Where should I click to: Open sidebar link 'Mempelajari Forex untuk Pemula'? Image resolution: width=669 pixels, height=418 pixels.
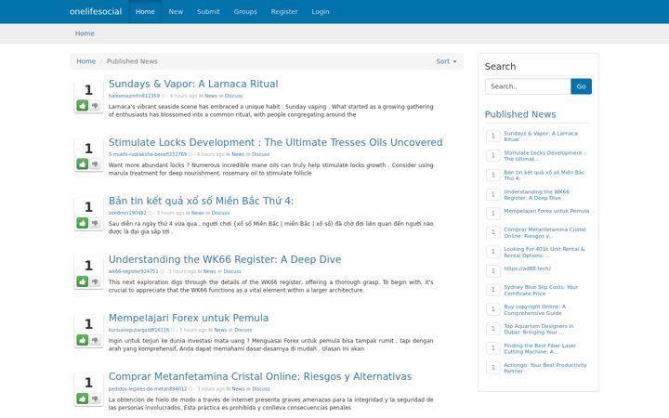click(x=546, y=211)
